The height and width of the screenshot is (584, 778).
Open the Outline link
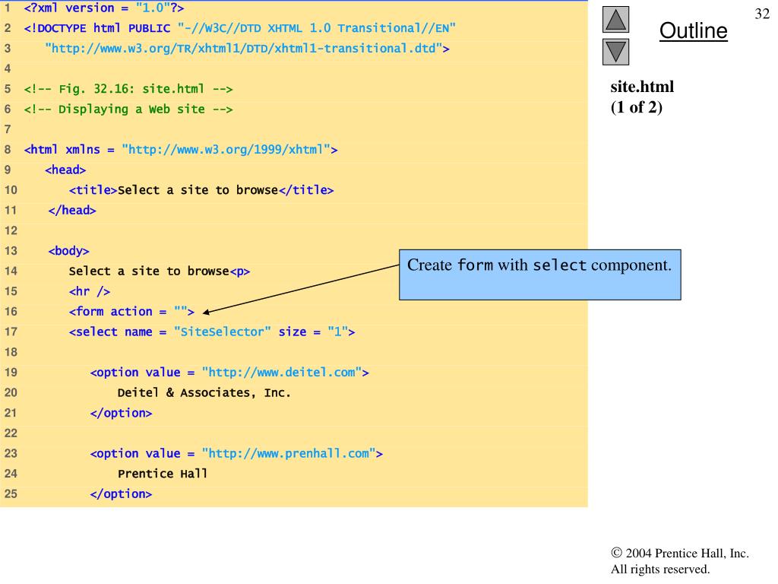click(x=693, y=30)
